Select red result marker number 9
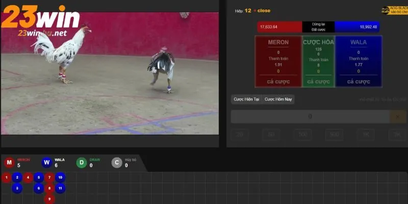 [x=49, y=199]
